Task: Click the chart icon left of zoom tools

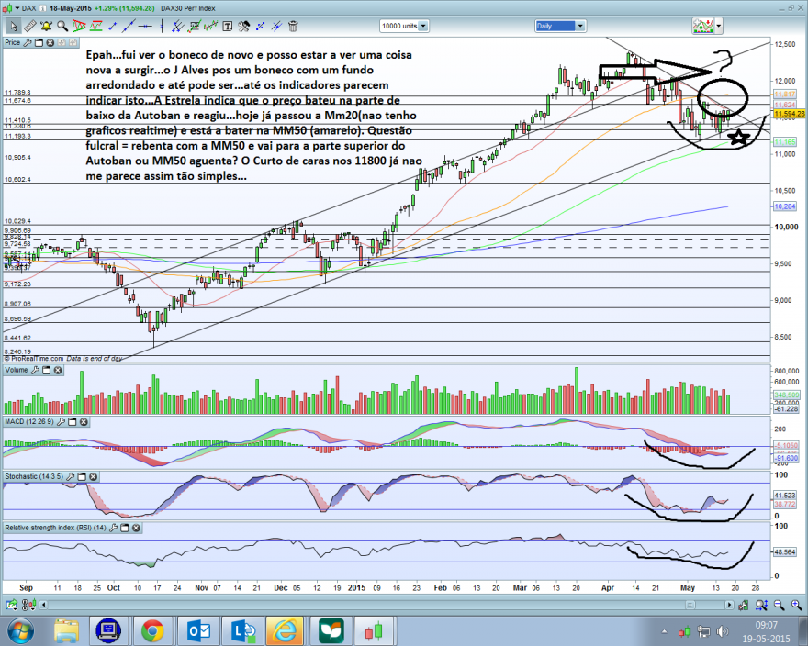Action: [743, 605]
